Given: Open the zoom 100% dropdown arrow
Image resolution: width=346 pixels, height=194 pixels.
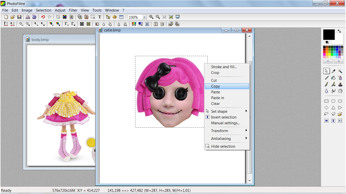Looking at the screenshot, I should (144, 17).
